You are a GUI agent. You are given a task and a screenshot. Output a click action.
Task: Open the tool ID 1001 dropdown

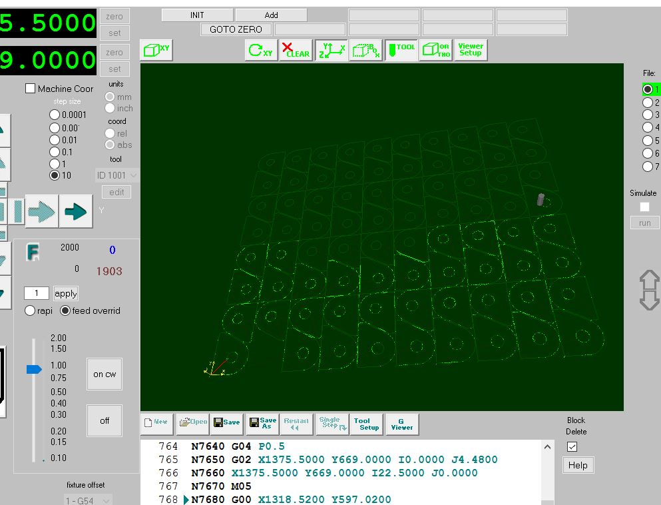coord(117,175)
